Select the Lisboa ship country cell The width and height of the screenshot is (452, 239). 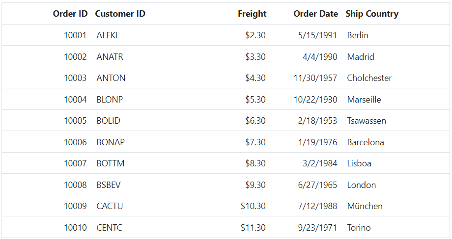pos(359,163)
